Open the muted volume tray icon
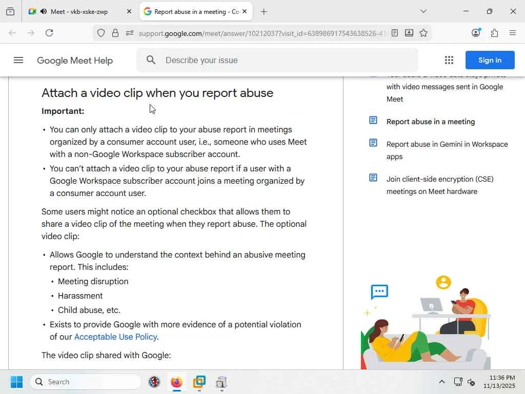525x394 pixels. point(471,382)
